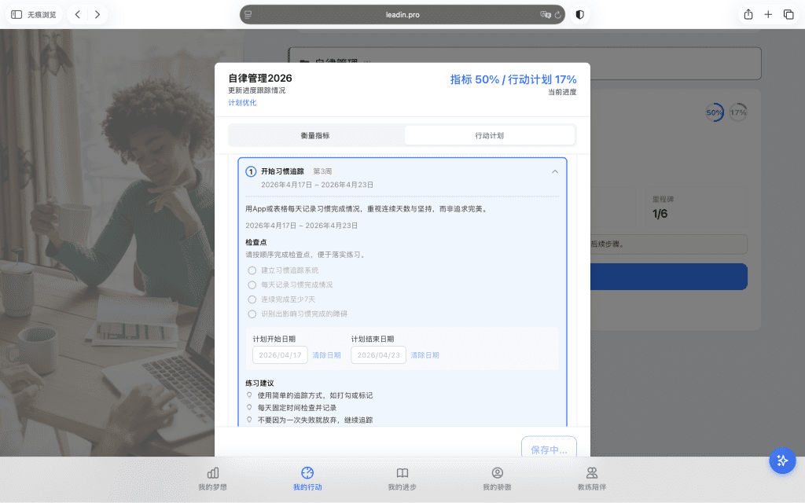
Task: Show the tab overview icon
Action: pos(788,14)
